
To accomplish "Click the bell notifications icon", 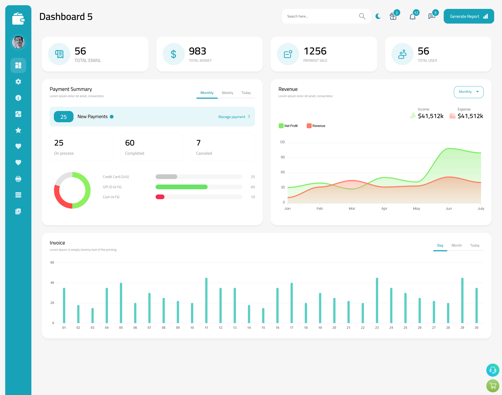I will [413, 16].
